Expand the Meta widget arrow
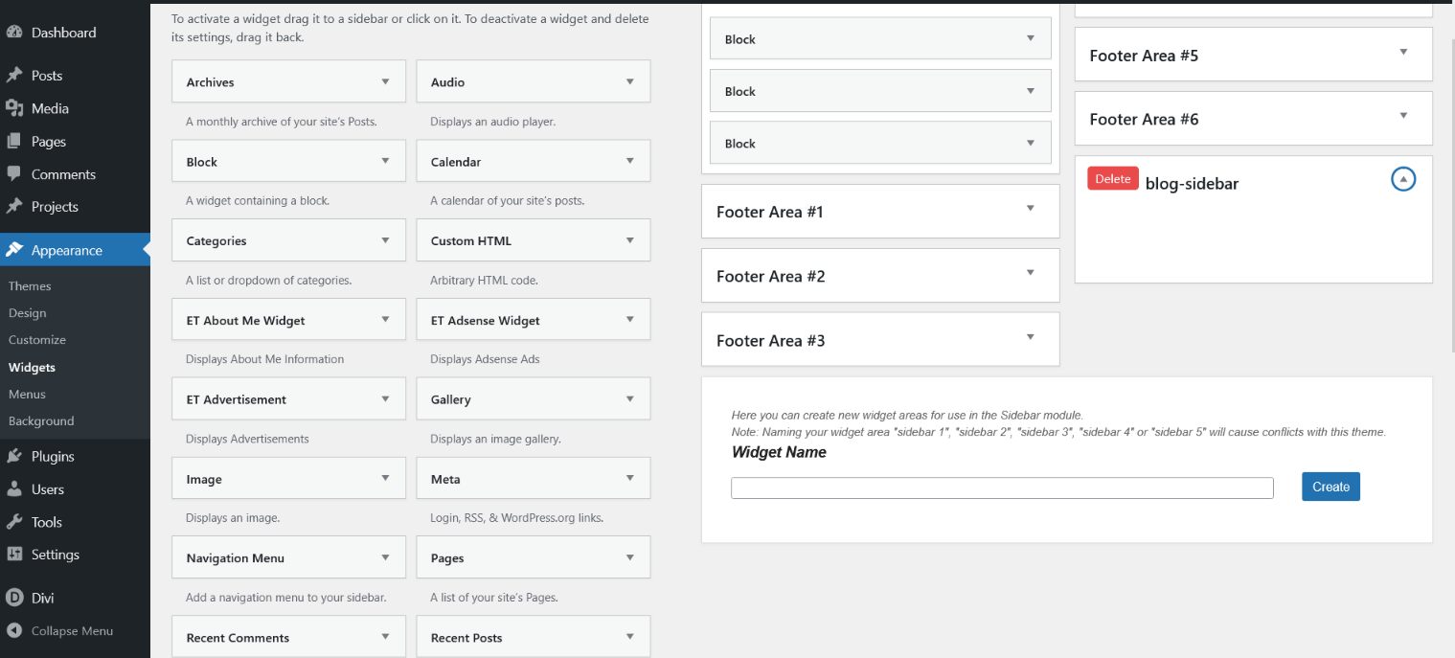 pos(629,478)
